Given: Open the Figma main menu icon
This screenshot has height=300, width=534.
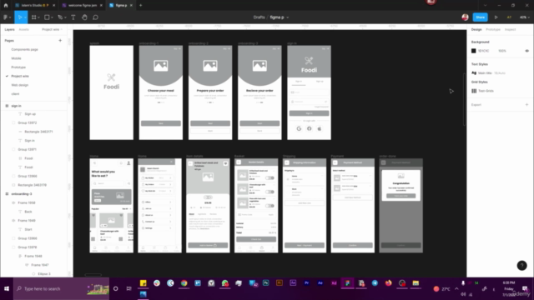Looking at the screenshot, I should click(6, 17).
